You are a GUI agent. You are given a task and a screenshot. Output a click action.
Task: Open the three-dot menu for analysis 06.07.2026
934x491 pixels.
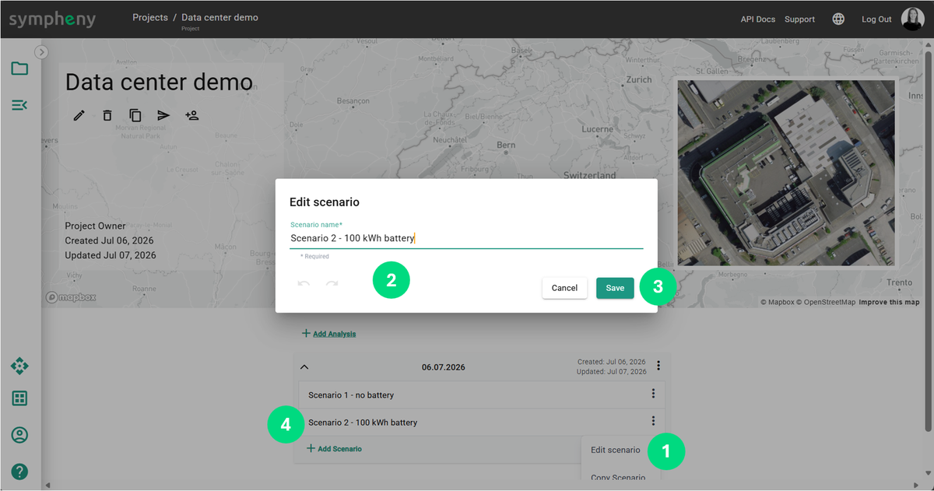click(x=658, y=366)
